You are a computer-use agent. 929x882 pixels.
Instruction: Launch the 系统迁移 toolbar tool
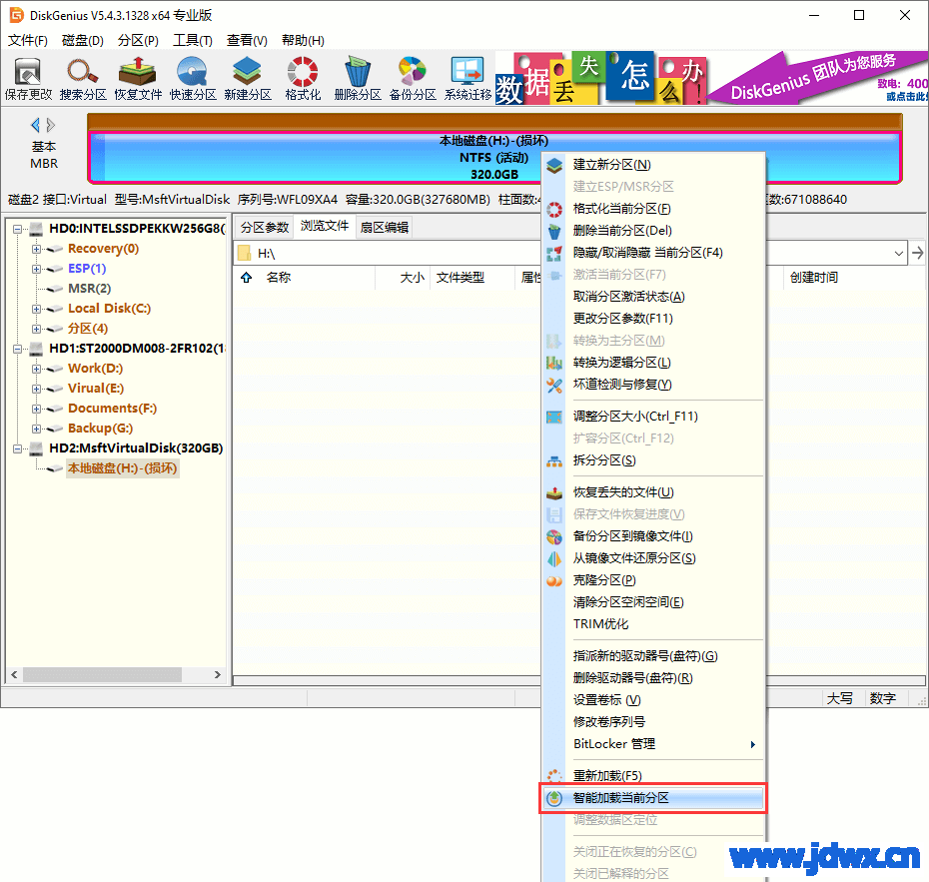[467, 79]
